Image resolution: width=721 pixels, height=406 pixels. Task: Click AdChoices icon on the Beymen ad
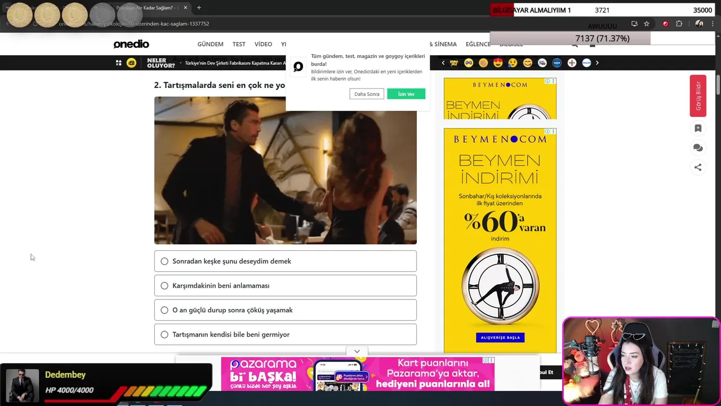pos(547,131)
